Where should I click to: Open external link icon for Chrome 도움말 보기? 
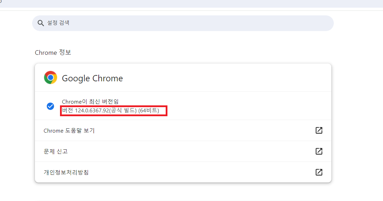point(319,131)
